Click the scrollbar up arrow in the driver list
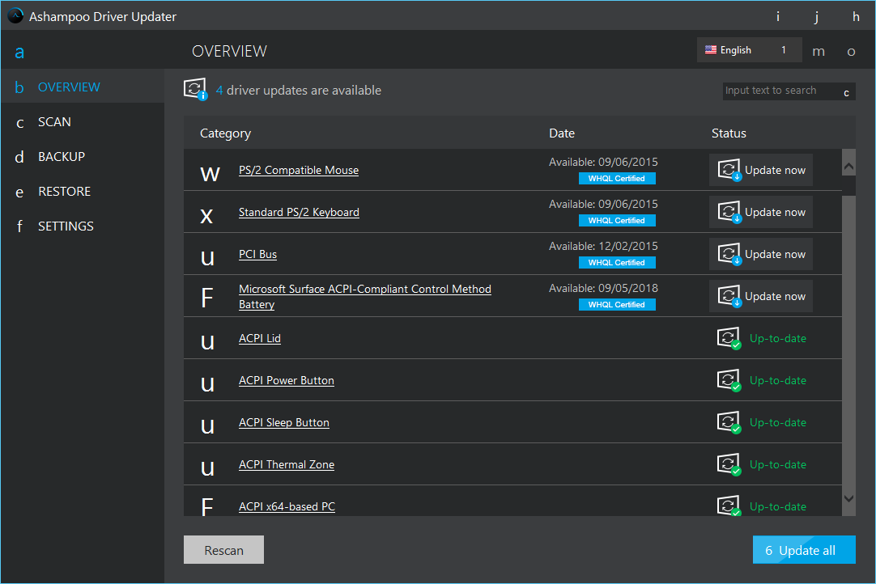876x584 pixels. click(848, 166)
